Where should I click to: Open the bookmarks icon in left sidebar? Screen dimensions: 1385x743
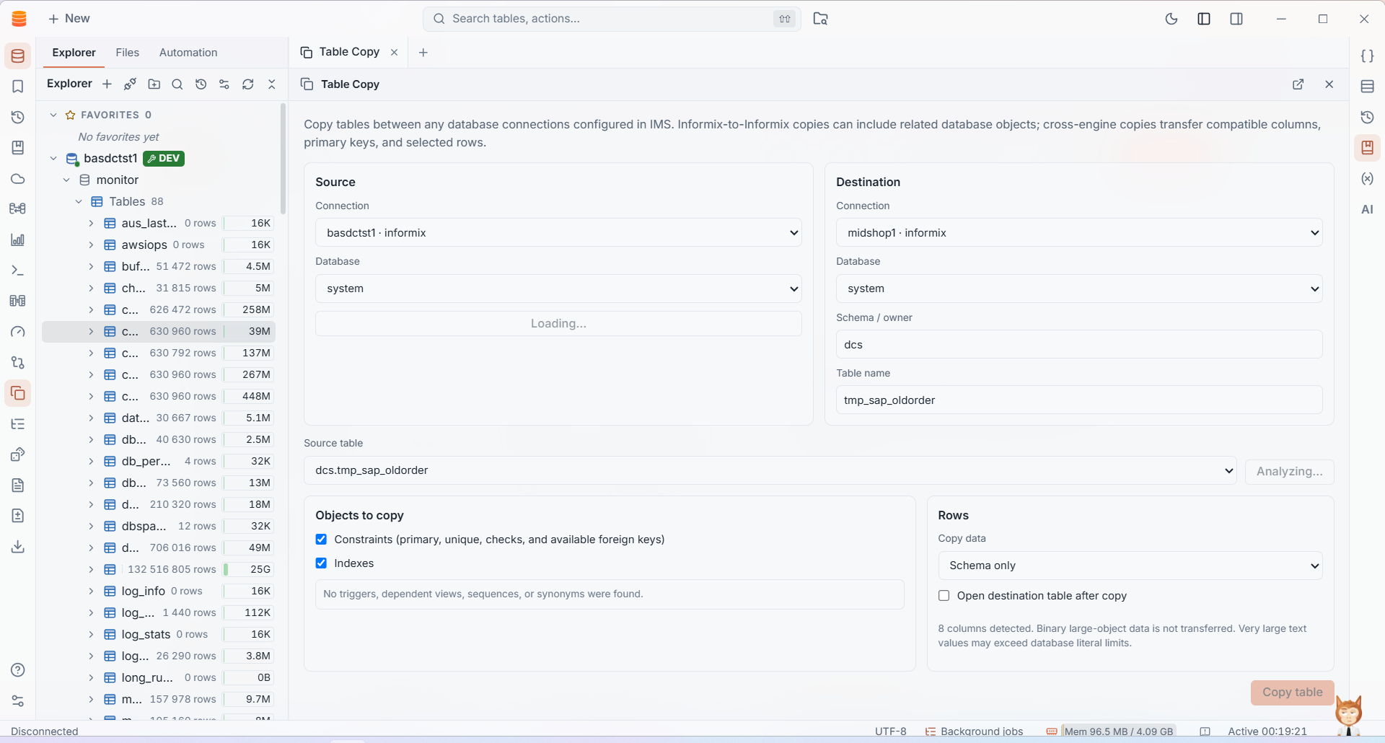click(18, 87)
